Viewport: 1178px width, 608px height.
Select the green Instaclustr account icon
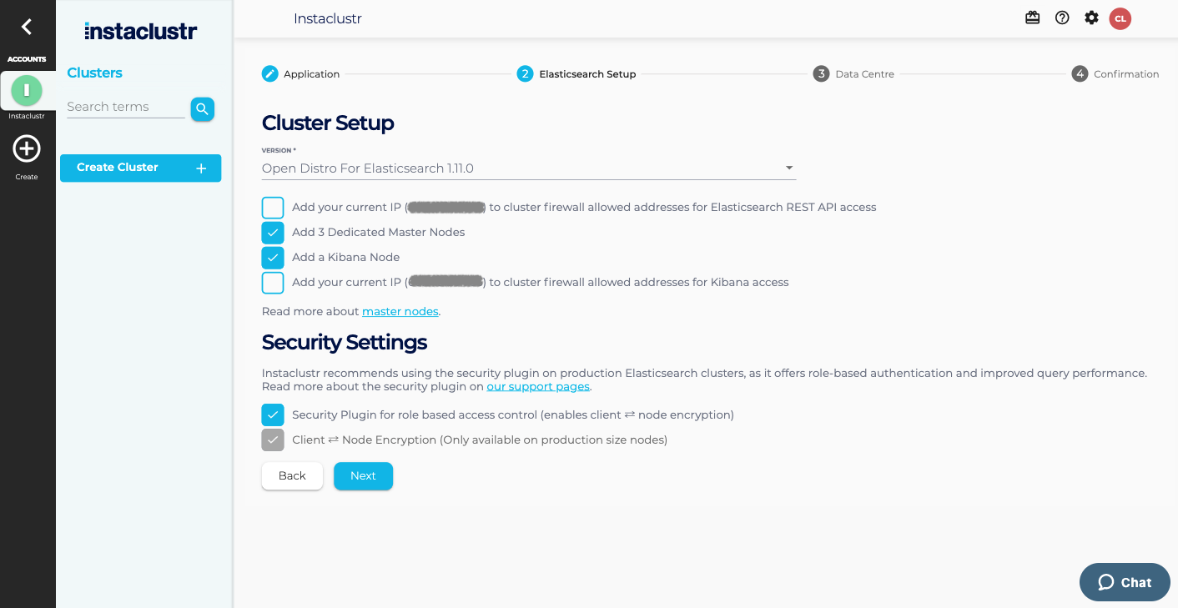pyautogui.click(x=27, y=90)
